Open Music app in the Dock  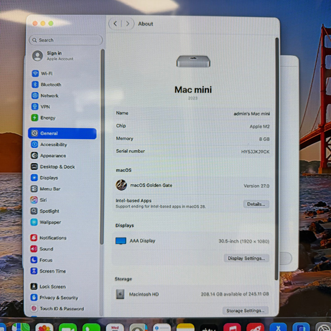pyautogui.click(x=232, y=327)
